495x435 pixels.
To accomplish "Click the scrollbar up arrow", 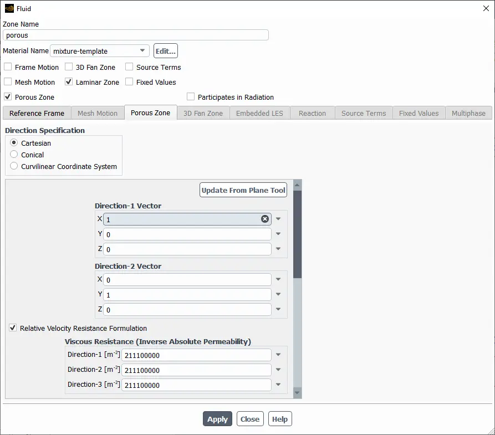I will 297,185.
